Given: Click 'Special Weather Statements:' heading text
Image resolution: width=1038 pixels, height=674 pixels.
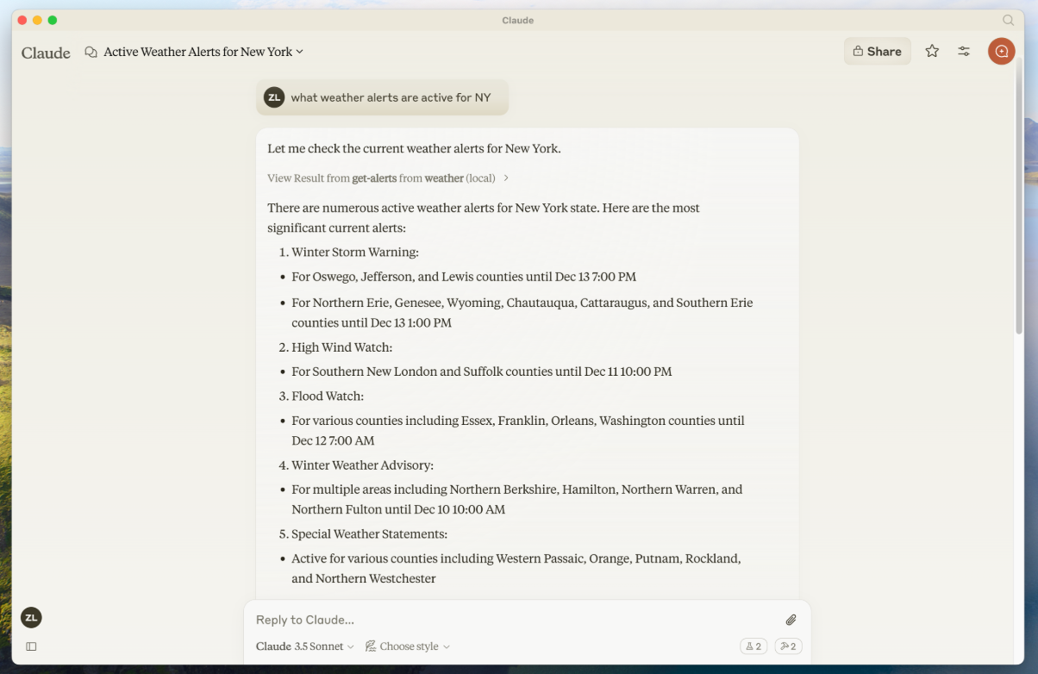Looking at the screenshot, I should tap(369, 534).
